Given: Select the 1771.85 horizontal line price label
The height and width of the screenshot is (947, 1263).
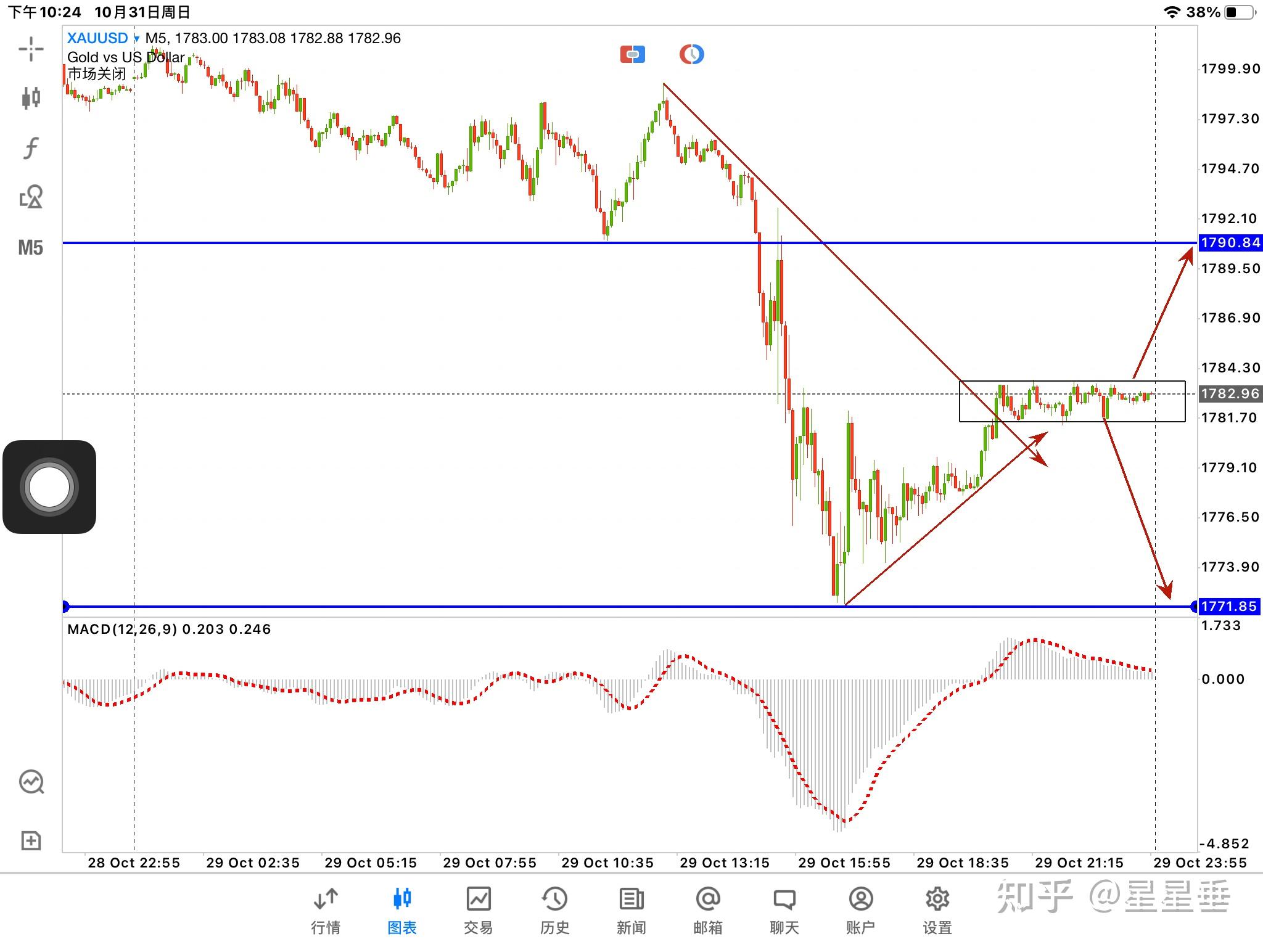Looking at the screenshot, I should (1230, 606).
